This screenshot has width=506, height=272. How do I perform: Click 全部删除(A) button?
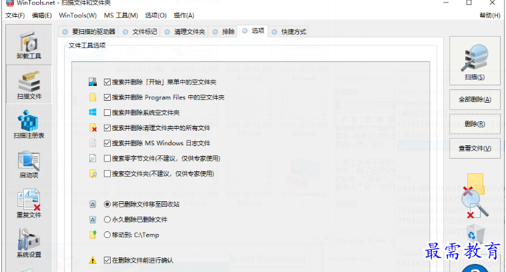(x=475, y=99)
